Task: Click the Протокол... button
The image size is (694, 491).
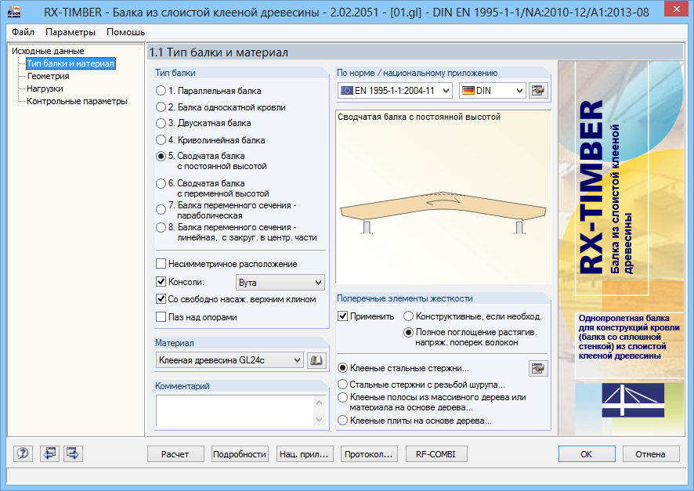Action: coord(369,454)
